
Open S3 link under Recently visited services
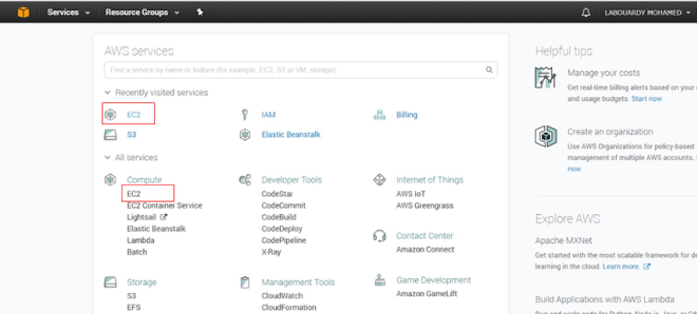coord(131,135)
